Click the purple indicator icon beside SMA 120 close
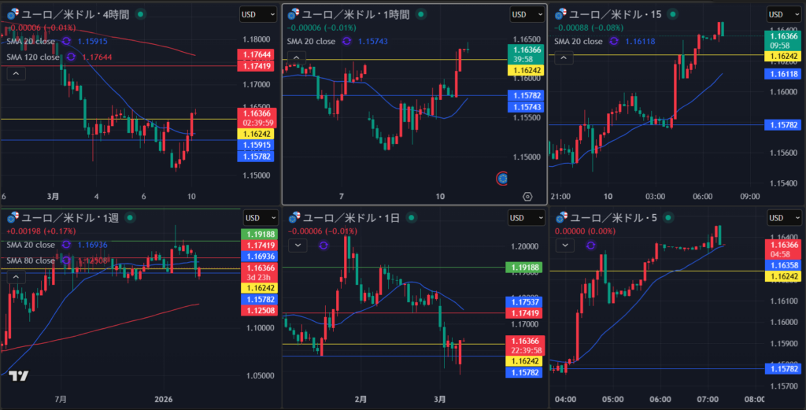The image size is (806, 410). pos(72,57)
